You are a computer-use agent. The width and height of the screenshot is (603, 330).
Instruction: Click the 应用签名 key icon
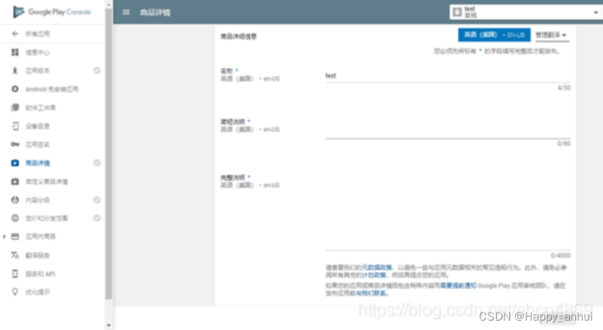(x=15, y=144)
